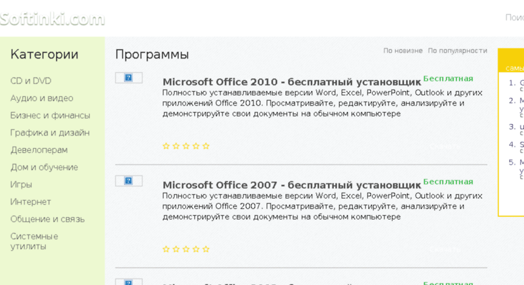This screenshot has width=524, height=285.
Task: Click first rating star of Office 2007
Action: [166, 249]
